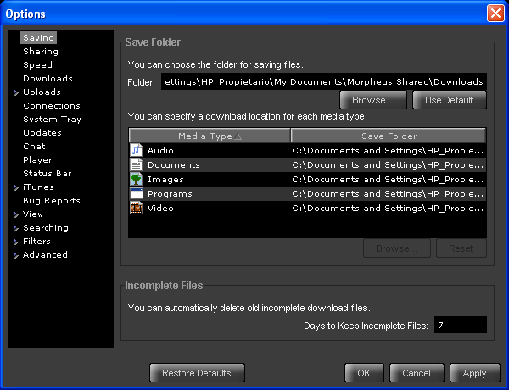Click the Programs save folder path
Screen dimensions: 509x390
point(388,193)
